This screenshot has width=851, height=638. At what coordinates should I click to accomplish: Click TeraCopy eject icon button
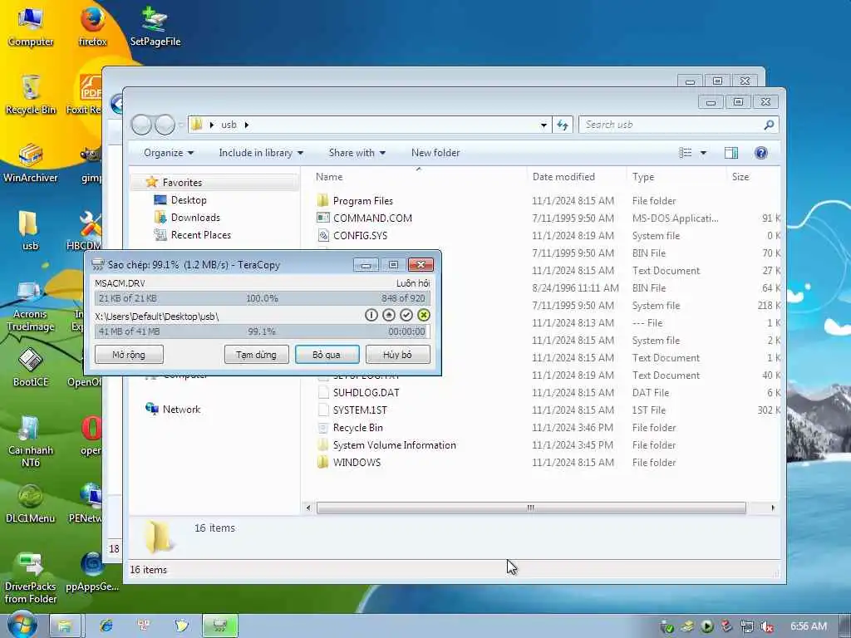click(389, 315)
